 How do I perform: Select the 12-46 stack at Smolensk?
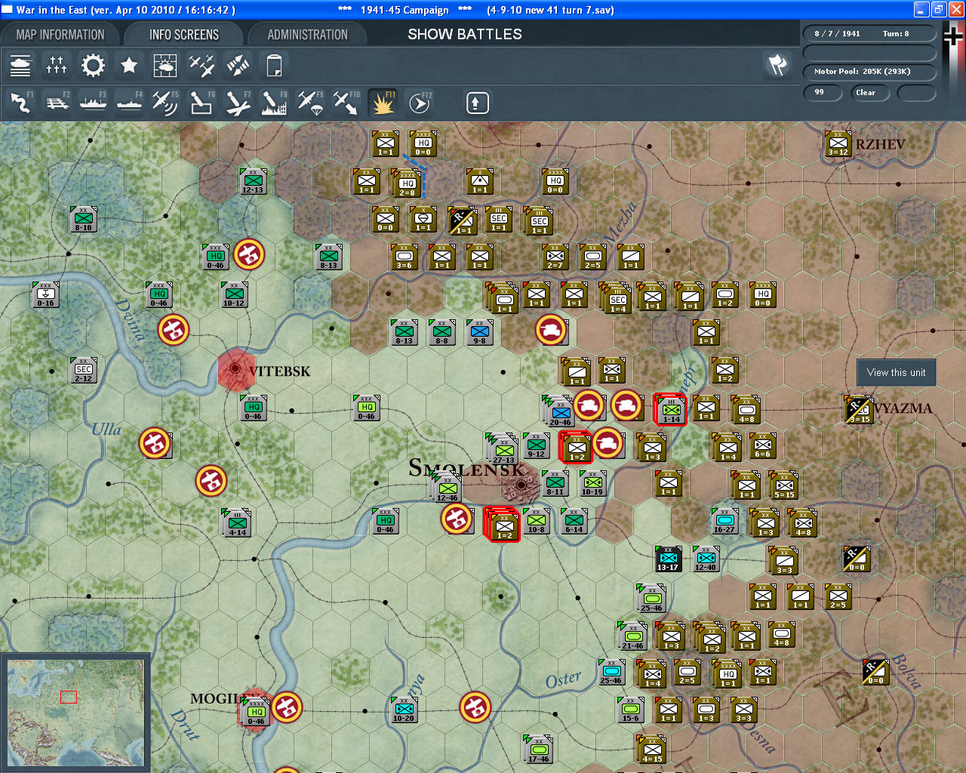pyautogui.click(x=447, y=487)
